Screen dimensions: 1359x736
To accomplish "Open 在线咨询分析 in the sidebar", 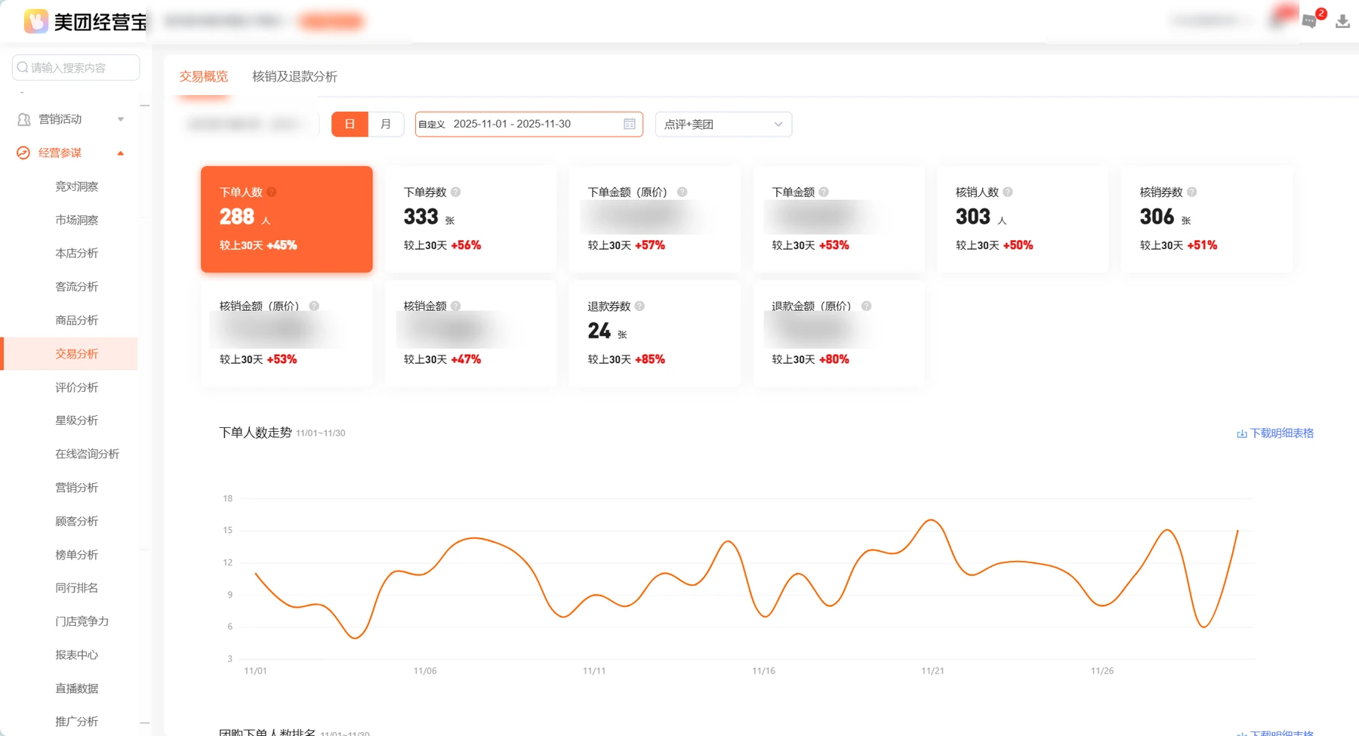I will pos(87,454).
